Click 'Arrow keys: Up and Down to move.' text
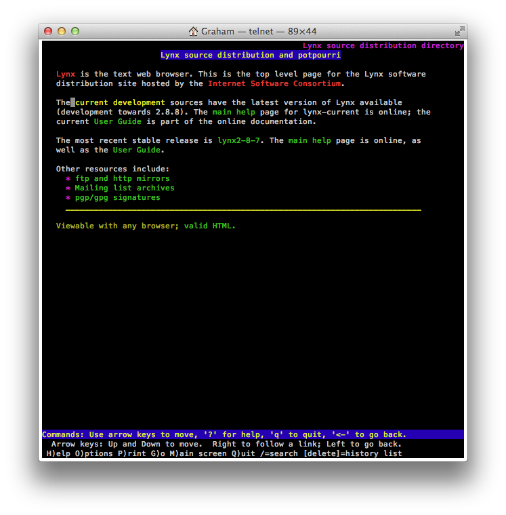 point(127,444)
